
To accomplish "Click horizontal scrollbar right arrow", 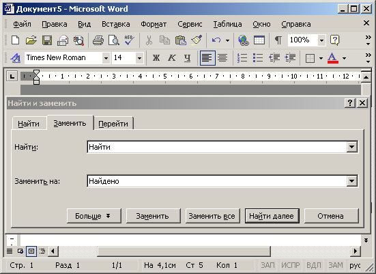I will [356, 251].
